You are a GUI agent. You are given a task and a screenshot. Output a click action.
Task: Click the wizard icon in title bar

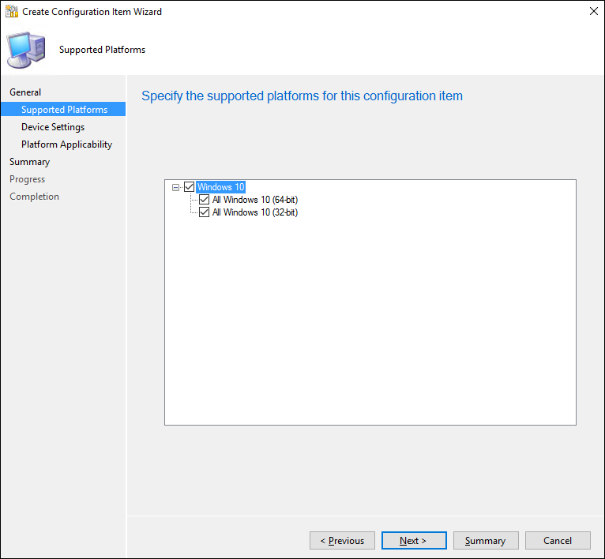tap(11, 12)
